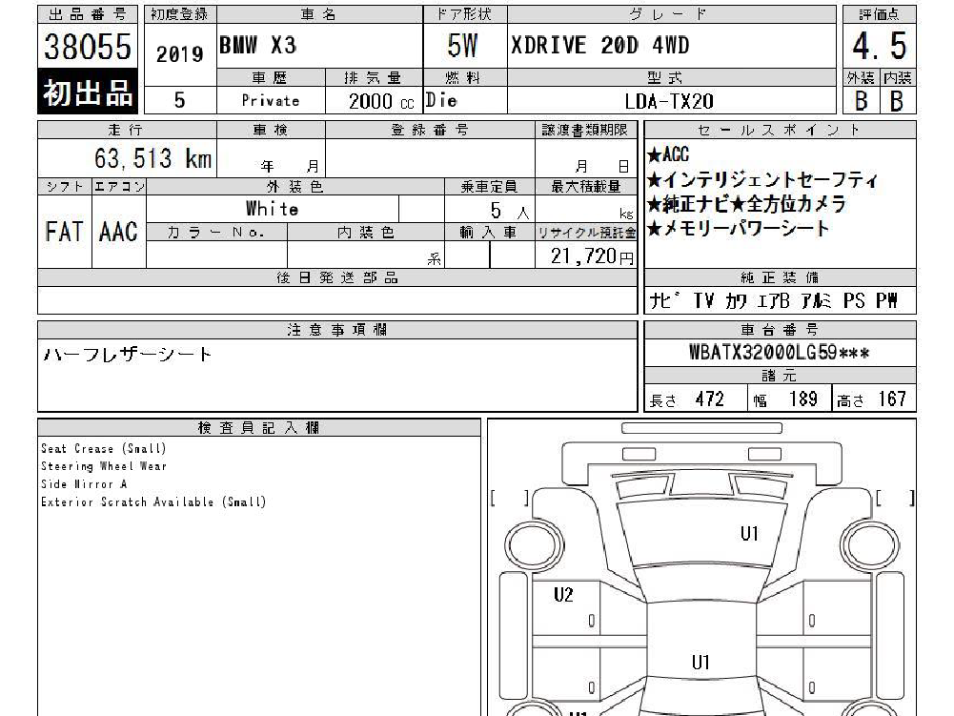Select the ハーフレザーシート note
The height and width of the screenshot is (716, 954).
pos(127,355)
